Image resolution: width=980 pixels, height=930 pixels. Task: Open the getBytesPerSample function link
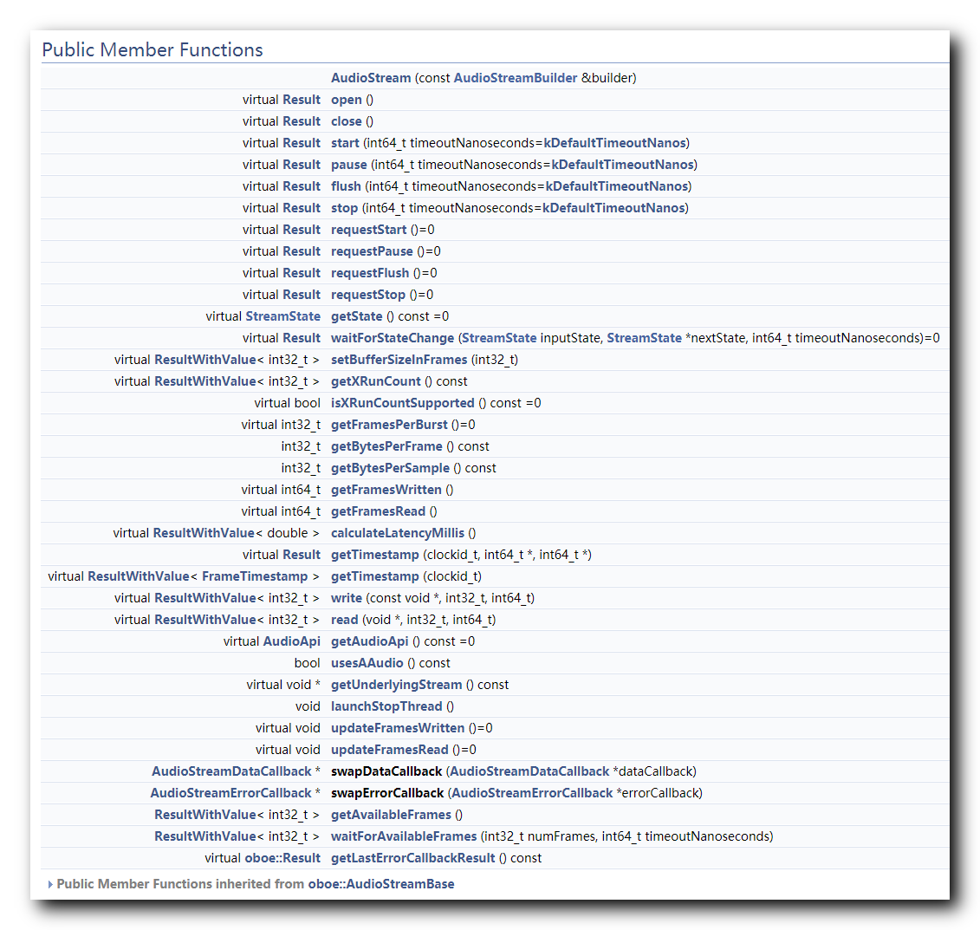pyautogui.click(x=390, y=468)
